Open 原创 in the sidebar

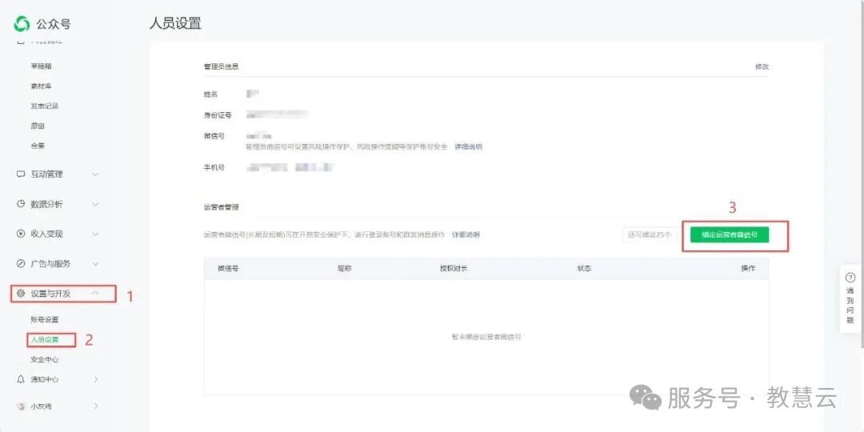38,126
